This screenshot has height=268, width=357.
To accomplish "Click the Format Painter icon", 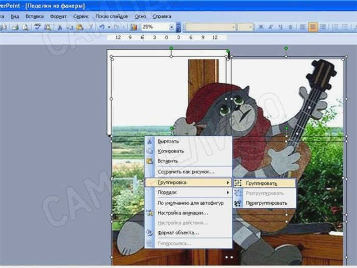I will (x=90, y=27).
